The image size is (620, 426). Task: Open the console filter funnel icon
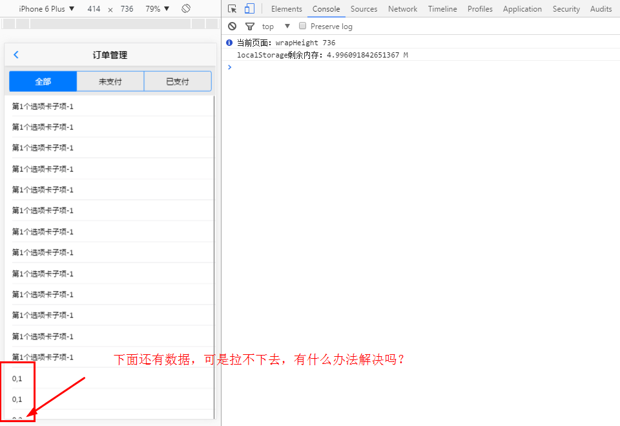click(250, 27)
